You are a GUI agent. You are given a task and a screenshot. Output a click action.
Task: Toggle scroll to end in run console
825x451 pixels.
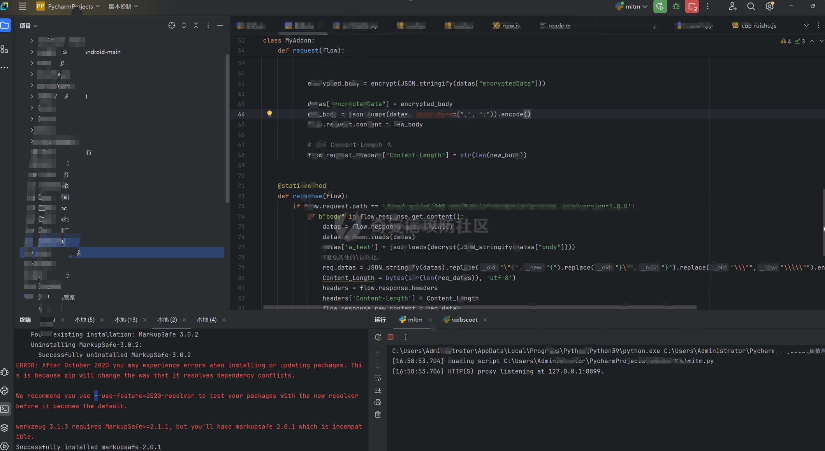click(378, 390)
